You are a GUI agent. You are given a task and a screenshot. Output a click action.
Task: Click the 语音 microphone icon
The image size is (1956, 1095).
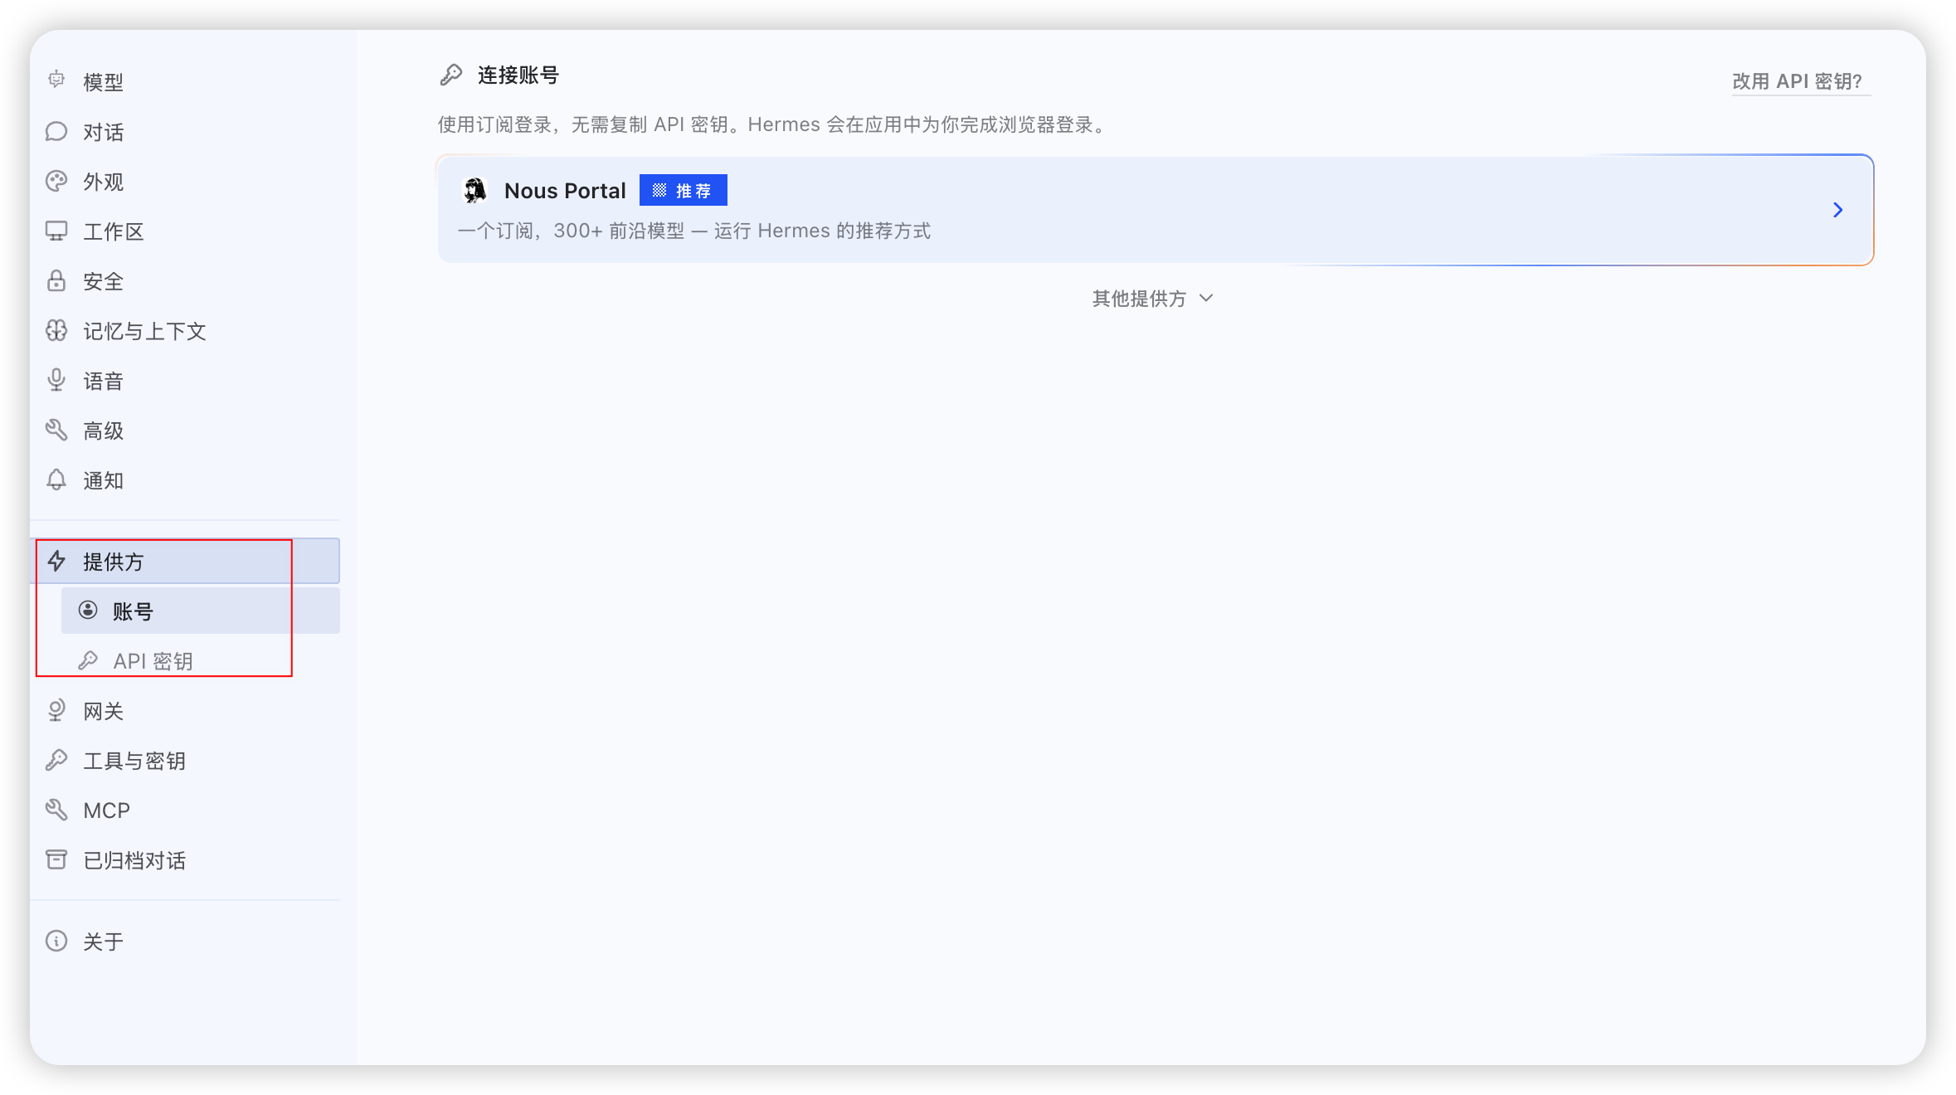point(56,380)
